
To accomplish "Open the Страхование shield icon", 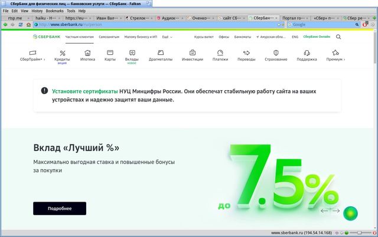I will [276, 52].
